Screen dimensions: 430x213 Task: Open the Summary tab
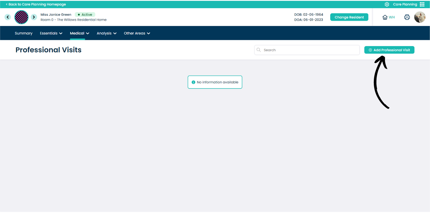(x=23, y=33)
